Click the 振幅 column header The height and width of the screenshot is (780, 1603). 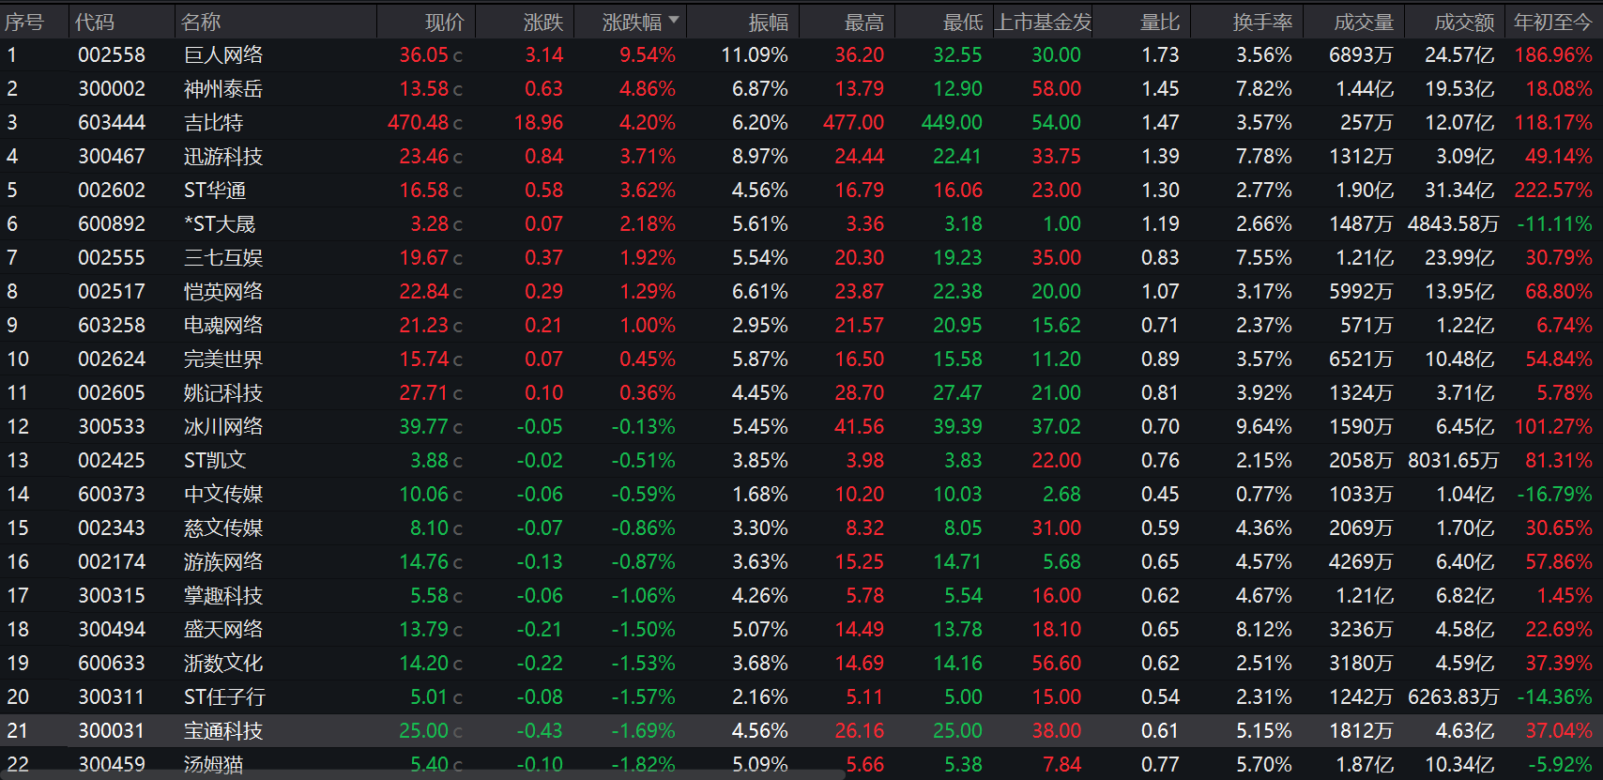point(768,22)
